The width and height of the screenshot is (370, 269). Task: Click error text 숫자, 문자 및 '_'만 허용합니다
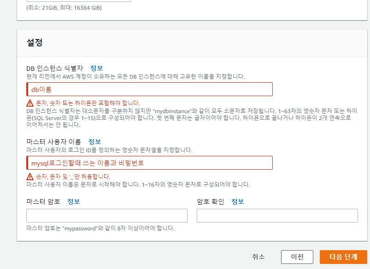[x=73, y=177]
